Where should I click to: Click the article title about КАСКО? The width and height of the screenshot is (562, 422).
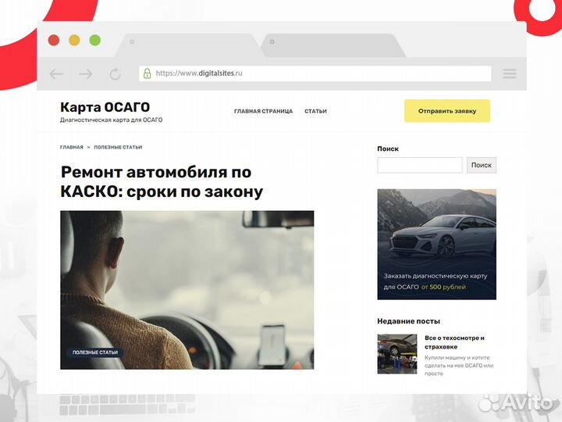[x=162, y=182]
